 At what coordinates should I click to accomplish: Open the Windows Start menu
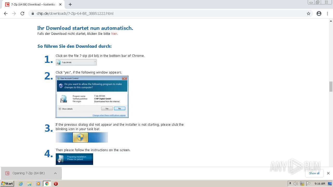click(7, 184)
